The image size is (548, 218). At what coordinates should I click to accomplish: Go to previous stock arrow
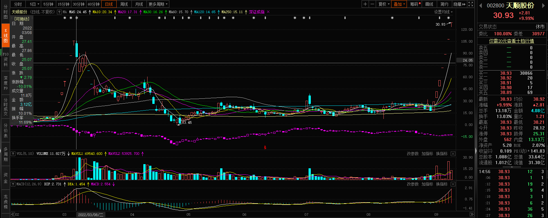point(481,6)
